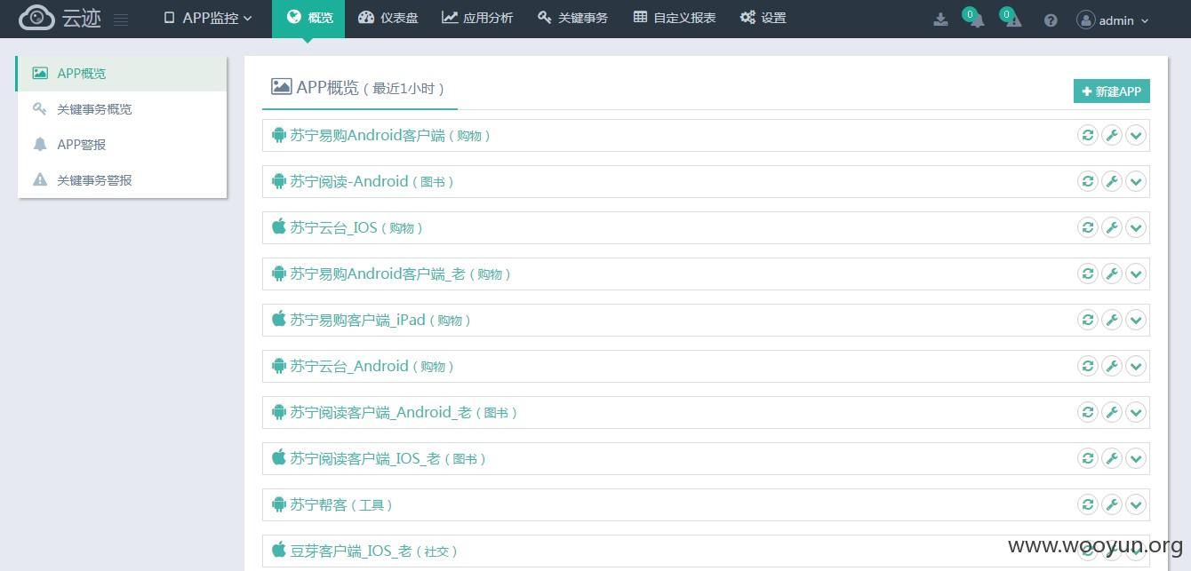
Task: Select 关键事务概览 in the sidebar
Action: pyautogui.click(x=122, y=108)
